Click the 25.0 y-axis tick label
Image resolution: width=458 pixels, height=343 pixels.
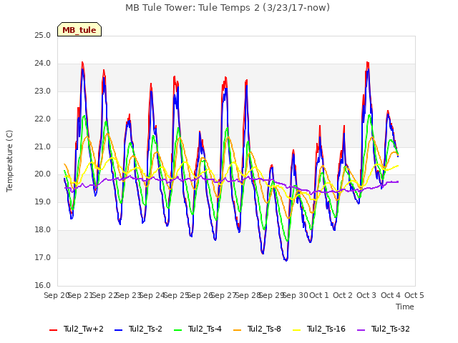point(43,35)
